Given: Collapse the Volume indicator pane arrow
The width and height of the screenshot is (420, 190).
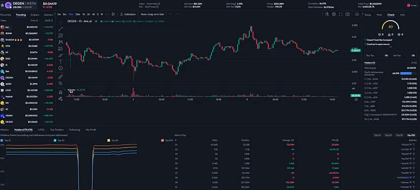Looking at the screenshot, I should pos(65,90).
